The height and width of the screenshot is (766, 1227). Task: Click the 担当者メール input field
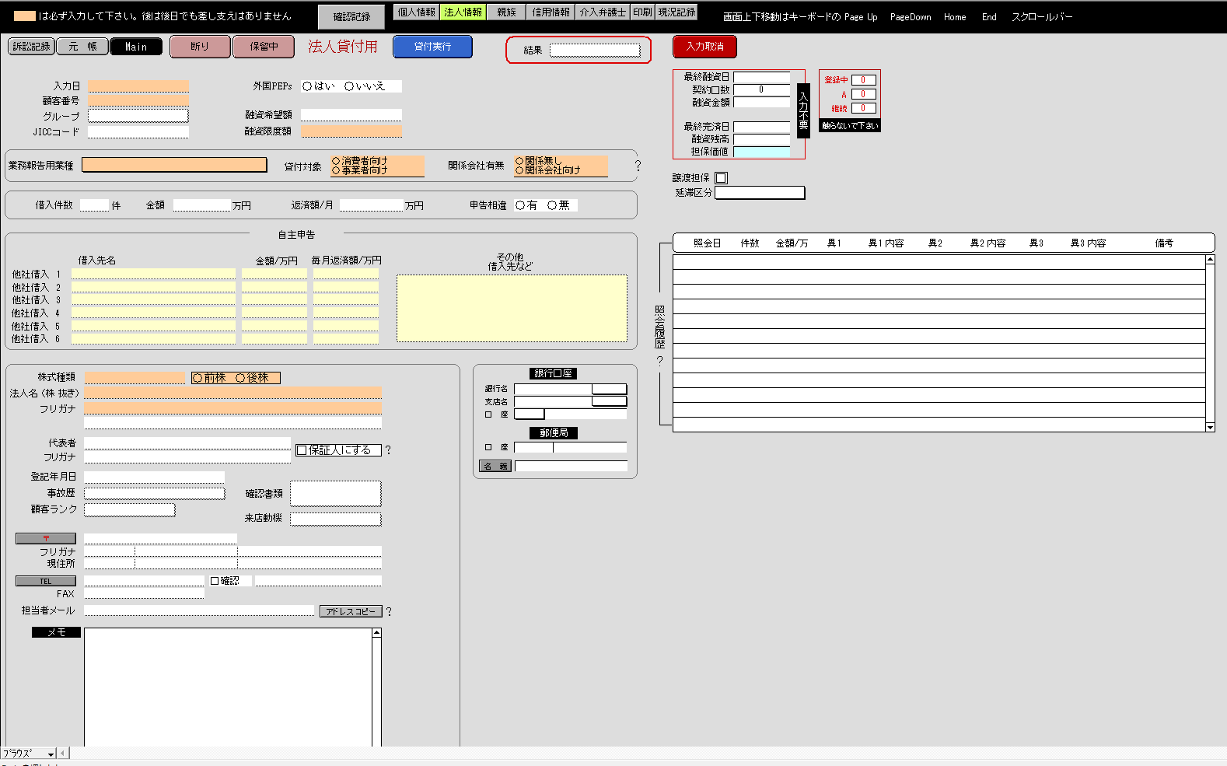(x=199, y=610)
